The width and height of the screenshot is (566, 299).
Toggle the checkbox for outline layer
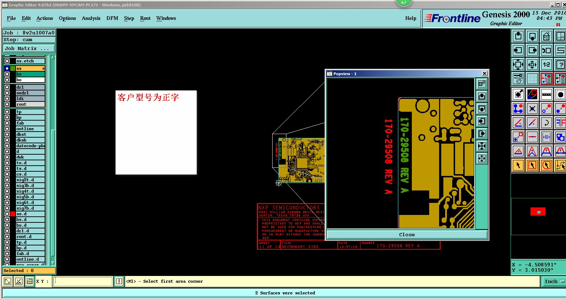pos(7,129)
